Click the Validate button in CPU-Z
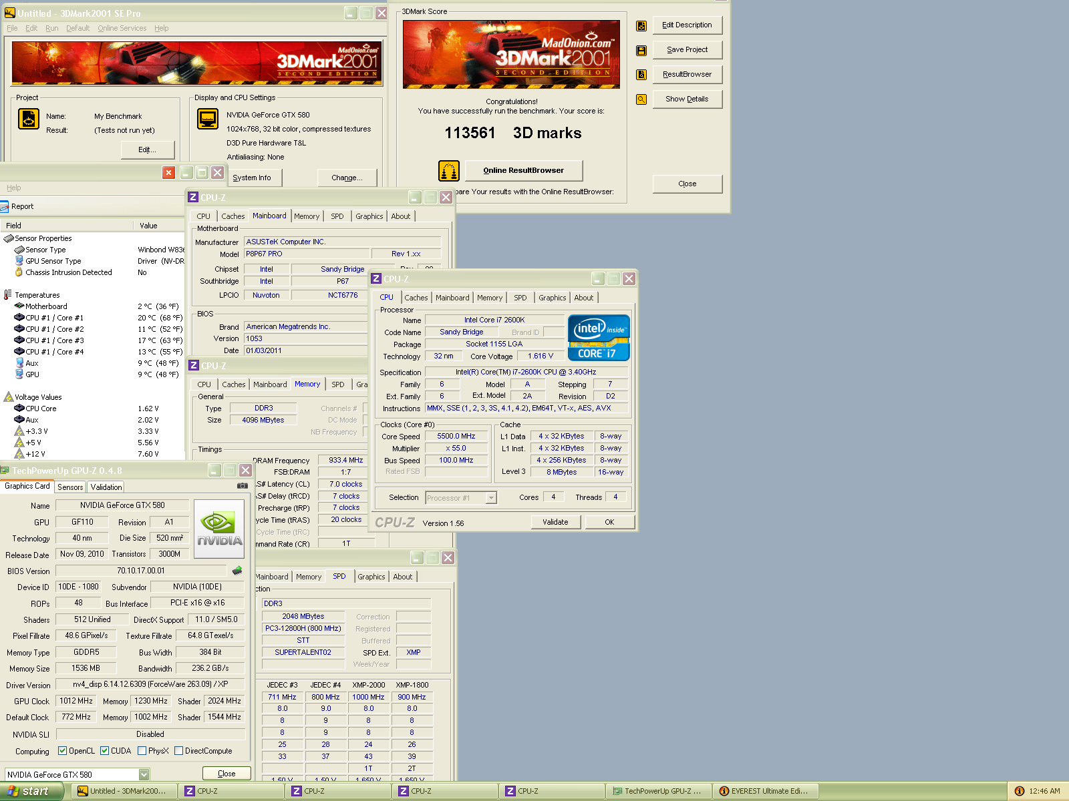 point(555,522)
